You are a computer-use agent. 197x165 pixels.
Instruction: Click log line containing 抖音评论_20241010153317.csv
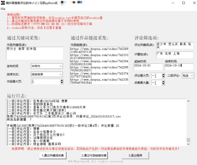pyautogui.click(x=64, y=116)
